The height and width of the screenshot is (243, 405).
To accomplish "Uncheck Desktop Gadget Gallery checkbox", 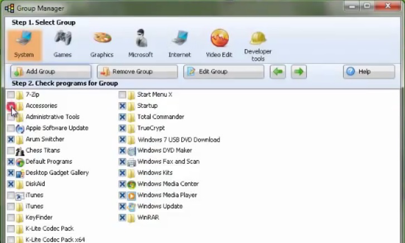I will click(x=11, y=173).
